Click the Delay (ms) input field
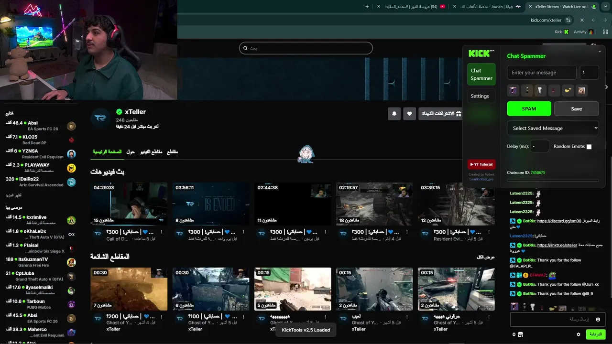612x344 pixels. (540, 146)
